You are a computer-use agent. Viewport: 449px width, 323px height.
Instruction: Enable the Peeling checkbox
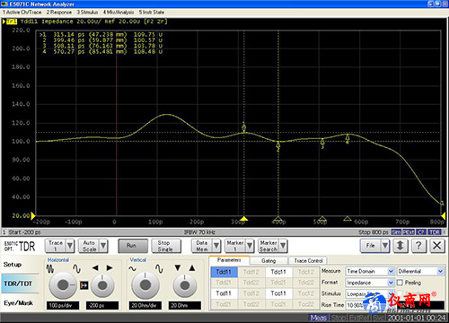pyautogui.click(x=400, y=283)
